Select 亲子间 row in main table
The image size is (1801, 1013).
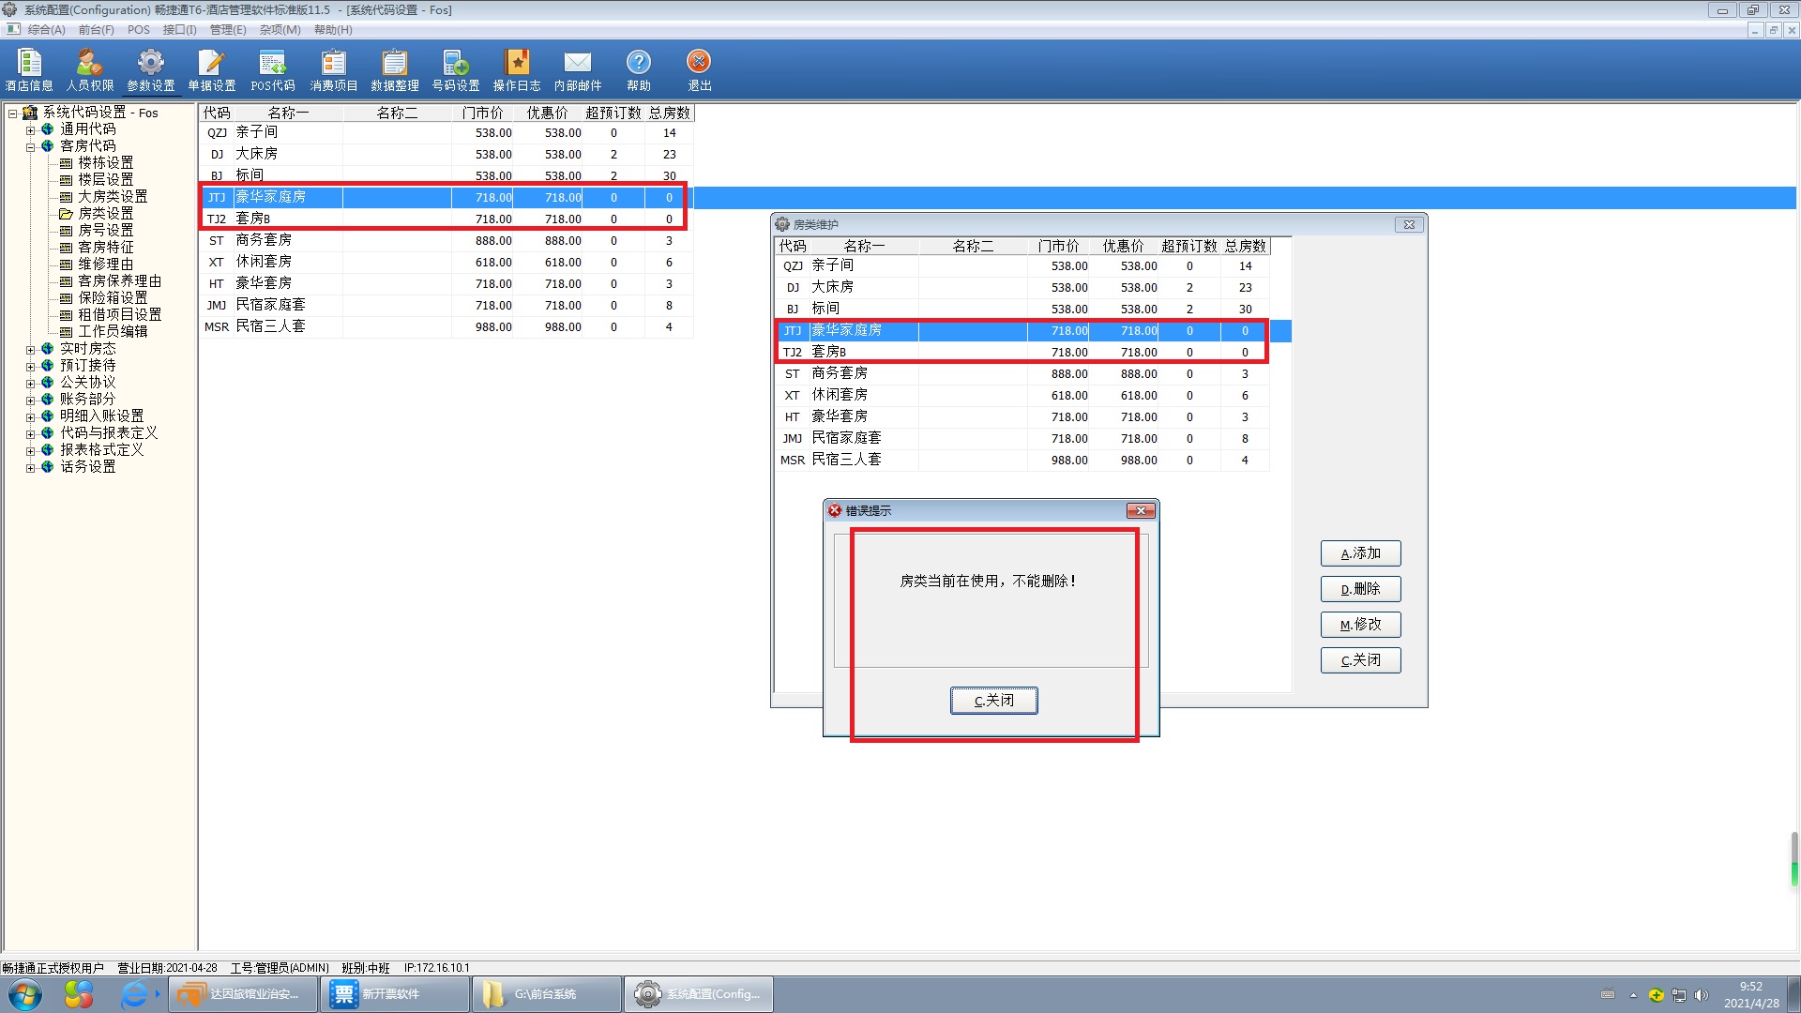tap(446, 133)
